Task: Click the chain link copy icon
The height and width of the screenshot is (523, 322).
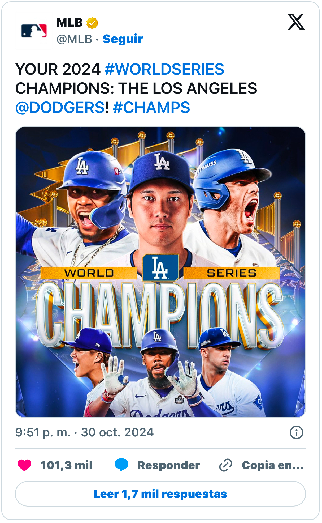Action: click(226, 465)
